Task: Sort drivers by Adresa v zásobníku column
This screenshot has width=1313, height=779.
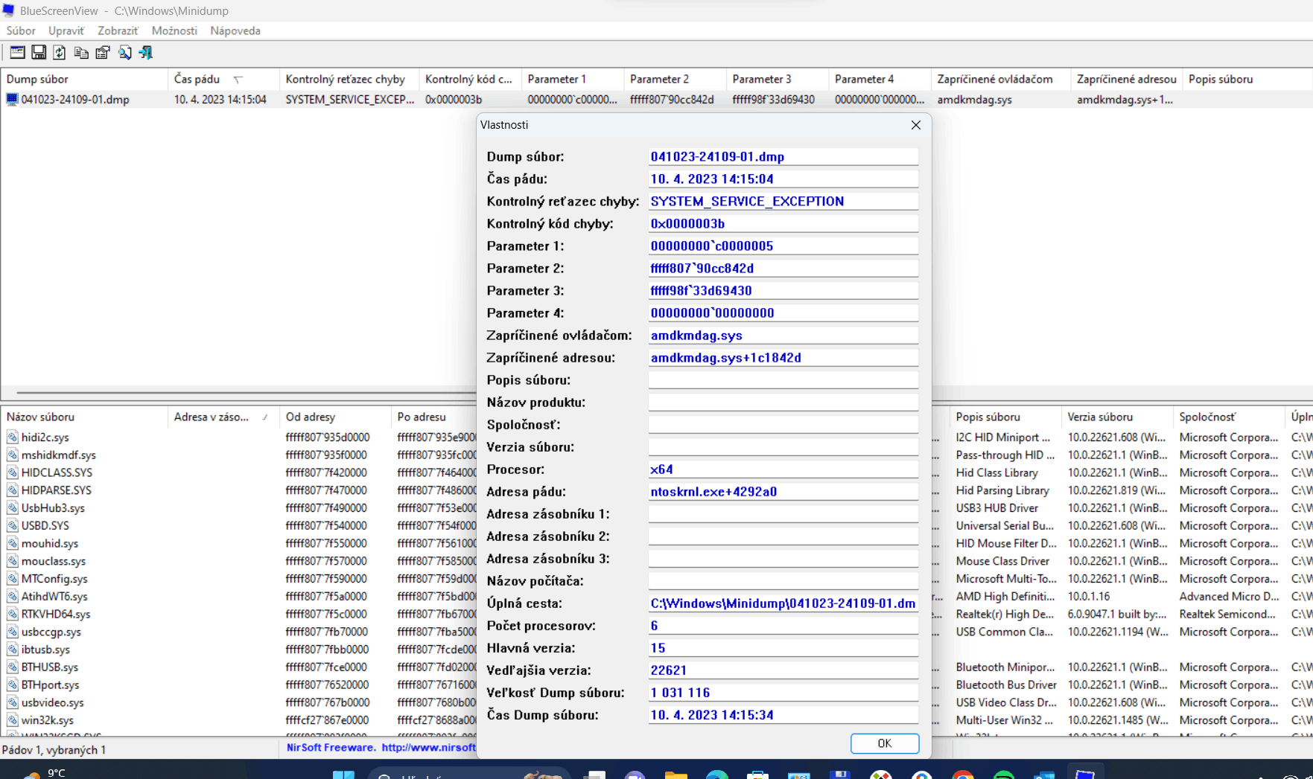Action: (x=223, y=417)
